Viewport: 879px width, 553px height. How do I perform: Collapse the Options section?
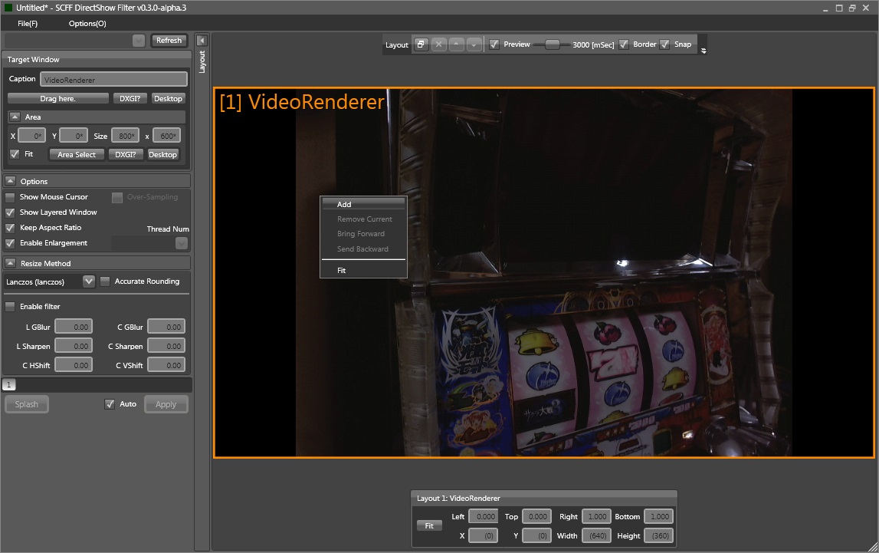click(10, 181)
